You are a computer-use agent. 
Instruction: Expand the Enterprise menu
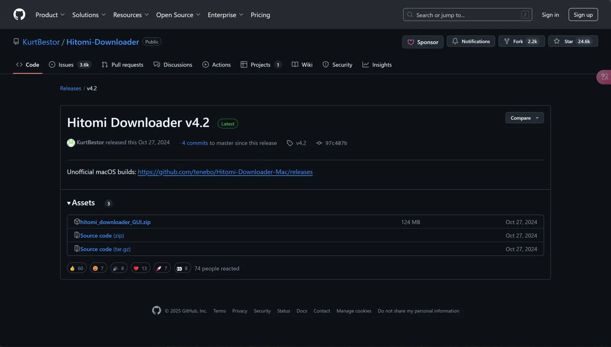(225, 15)
